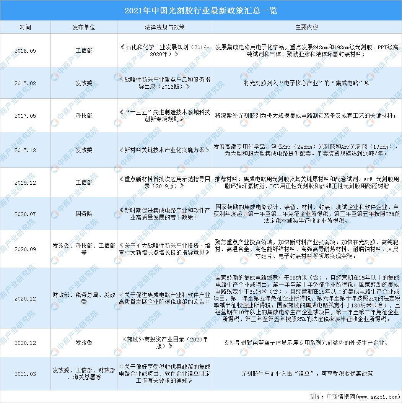Click 发改委 in the 鼓励外商投资产业目录 row
This screenshot has width=402, height=403.
pos(84,343)
